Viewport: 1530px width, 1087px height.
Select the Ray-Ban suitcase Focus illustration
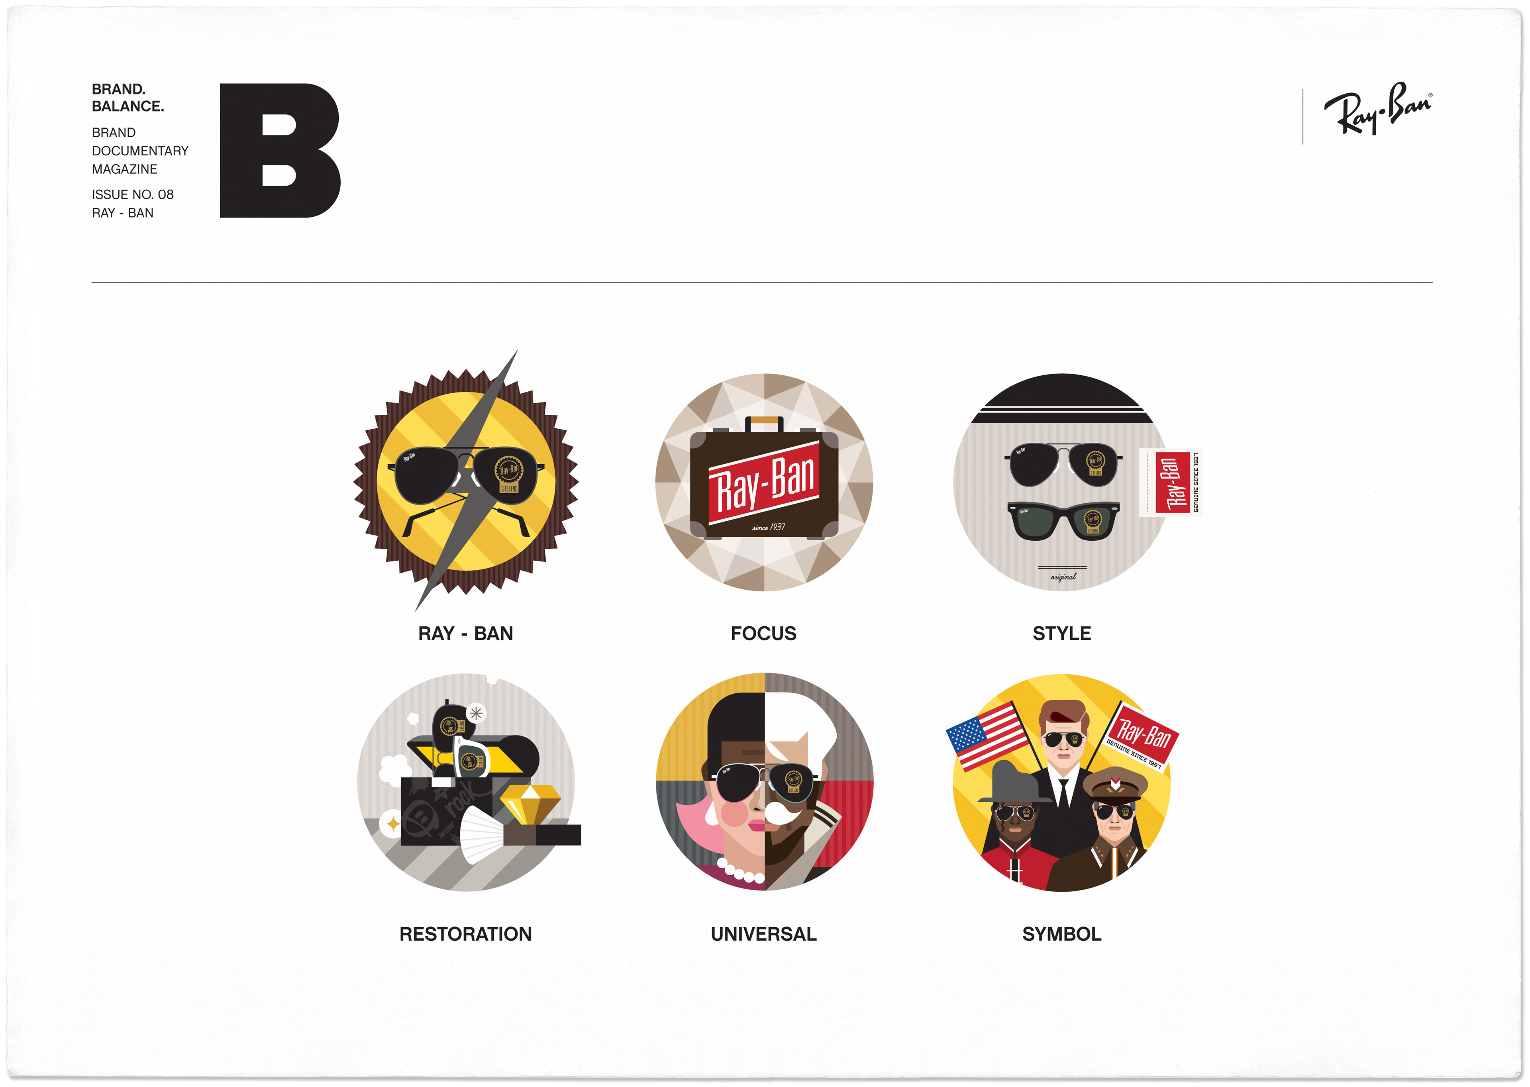tap(764, 482)
